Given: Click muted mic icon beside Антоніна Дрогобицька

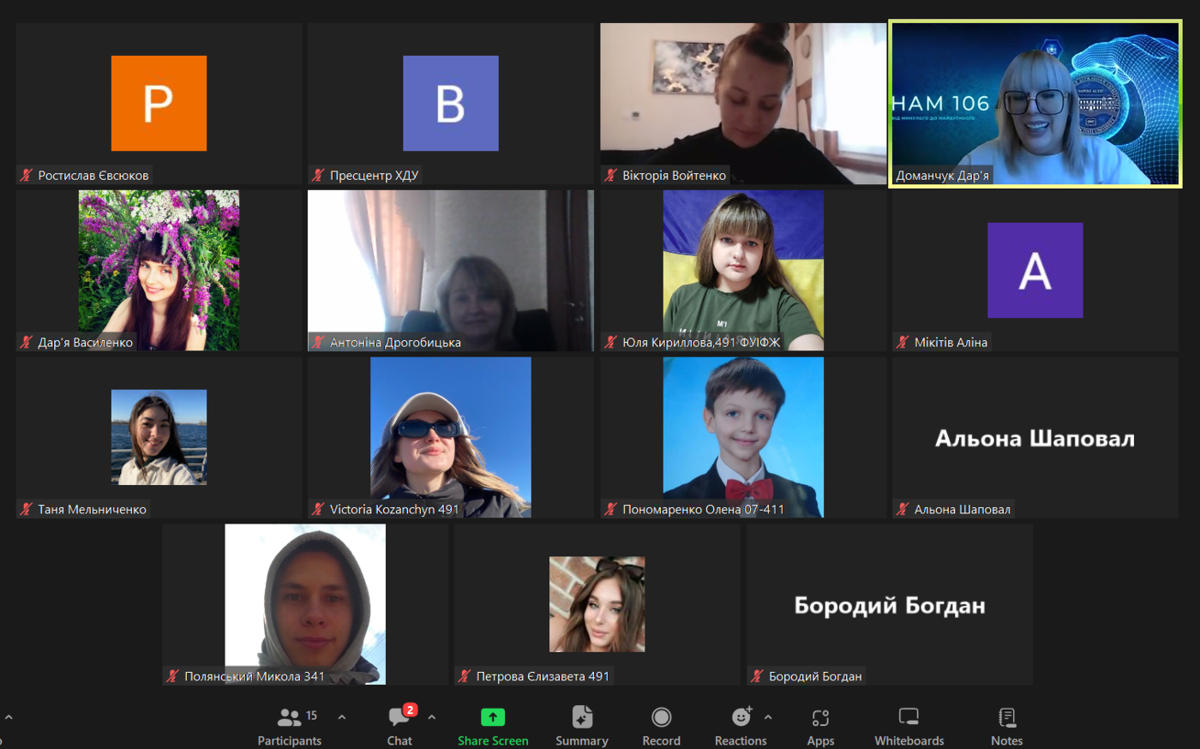Looking at the screenshot, I should point(318,342).
